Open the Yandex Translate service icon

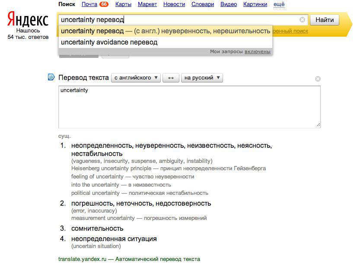coord(51,77)
